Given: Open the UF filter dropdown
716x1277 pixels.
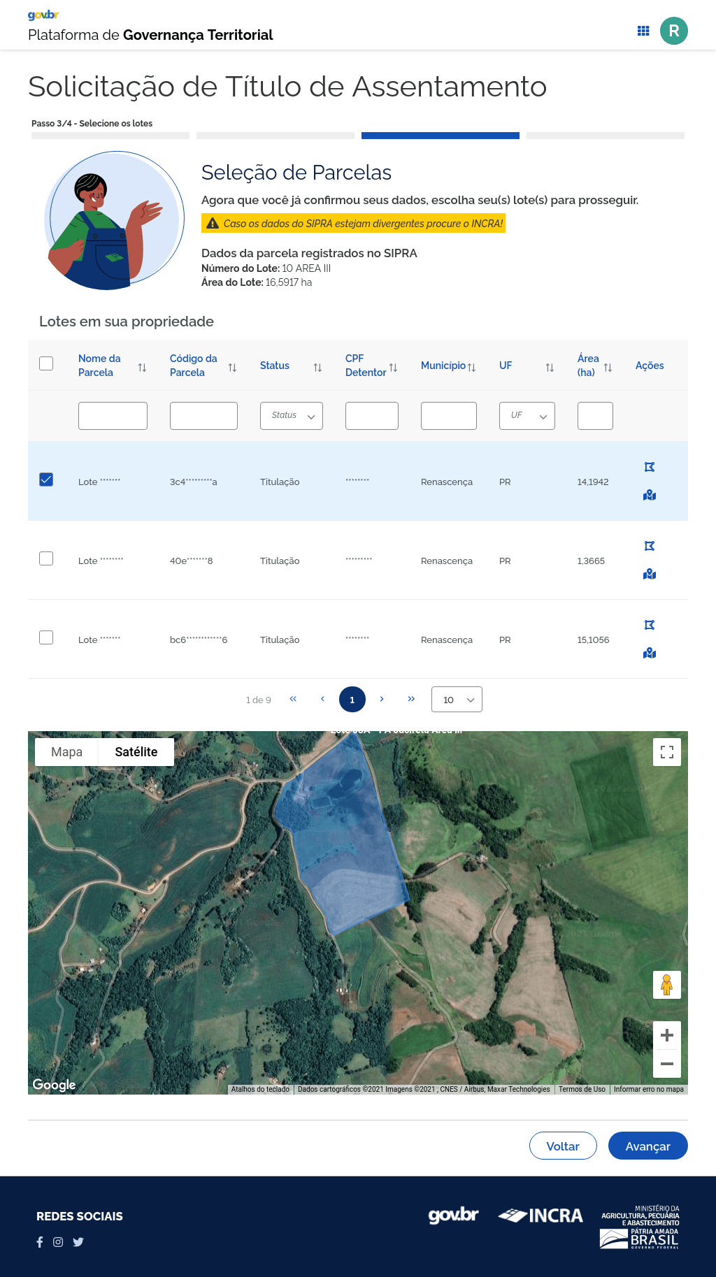Looking at the screenshot, I should pos(527,416).
